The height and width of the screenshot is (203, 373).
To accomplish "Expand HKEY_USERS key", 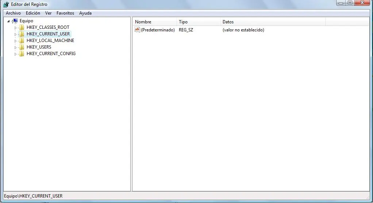I will point(15,47).
